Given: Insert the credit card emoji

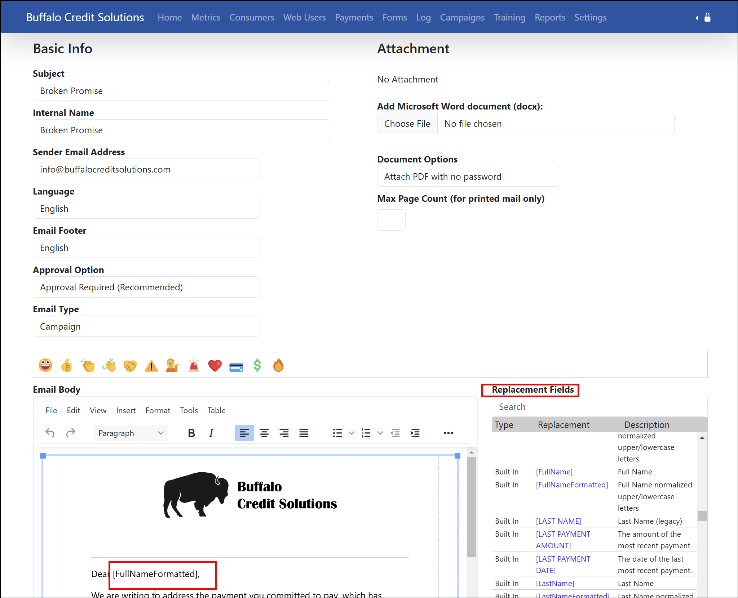Looking at the screenshot, I should click(x=236, y=367).
